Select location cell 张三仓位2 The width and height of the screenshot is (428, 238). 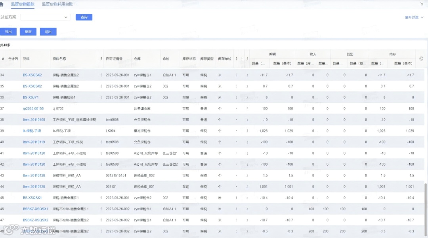coord(170,164)
